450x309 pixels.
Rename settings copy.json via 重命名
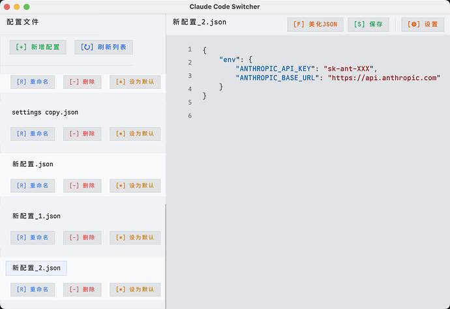pyautogui.click(x=33, y=134)
